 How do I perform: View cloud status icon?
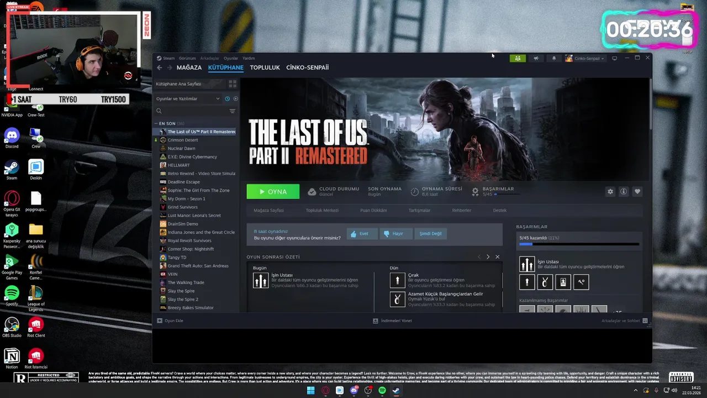coord(312,191)
